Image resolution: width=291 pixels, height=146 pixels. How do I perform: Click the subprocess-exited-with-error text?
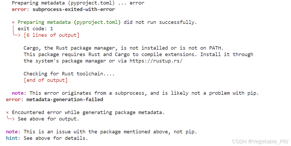pos(74,9)
